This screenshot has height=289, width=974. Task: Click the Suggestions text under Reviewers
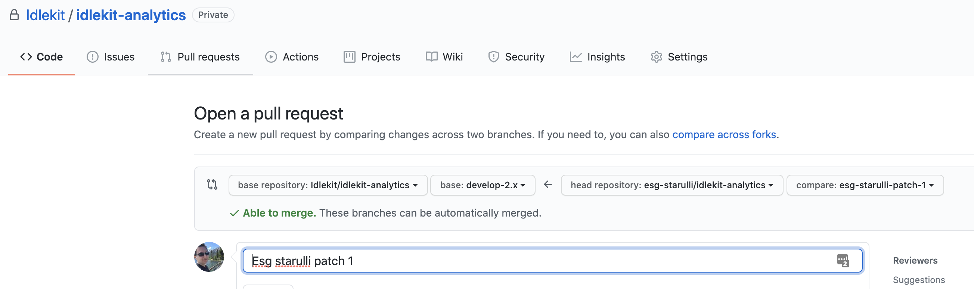point(919,280)
